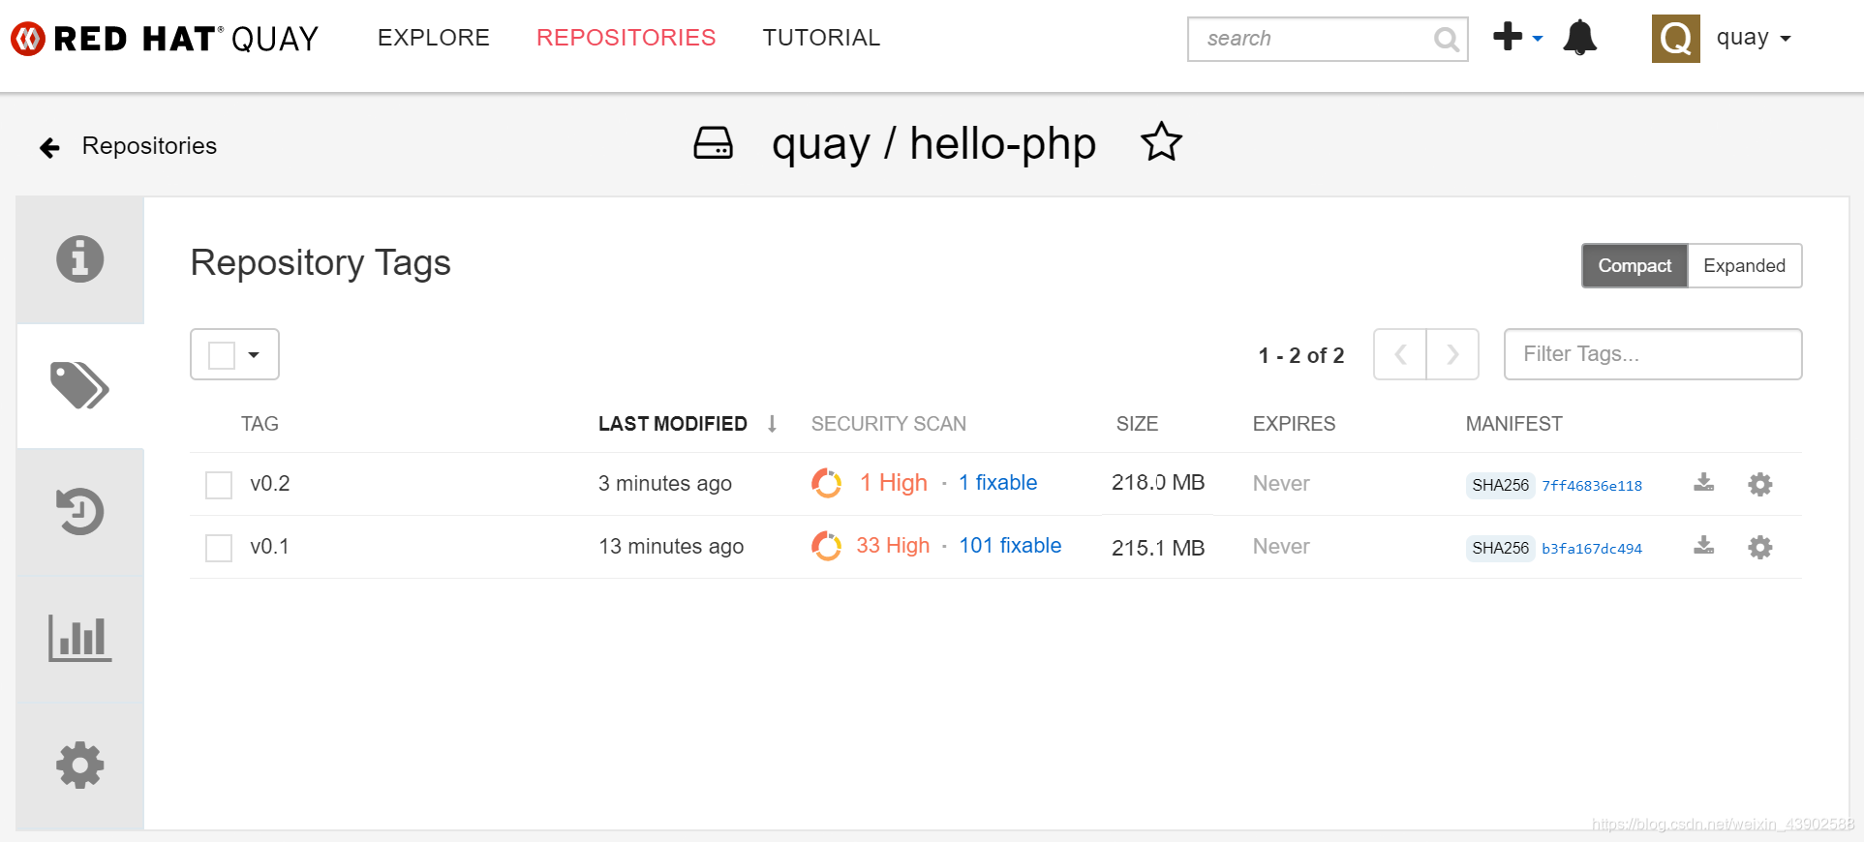Open manifest b3fa167dc494
Image resolution: width=1864 pixels, height=842 pixels.
pos(1592,549)
